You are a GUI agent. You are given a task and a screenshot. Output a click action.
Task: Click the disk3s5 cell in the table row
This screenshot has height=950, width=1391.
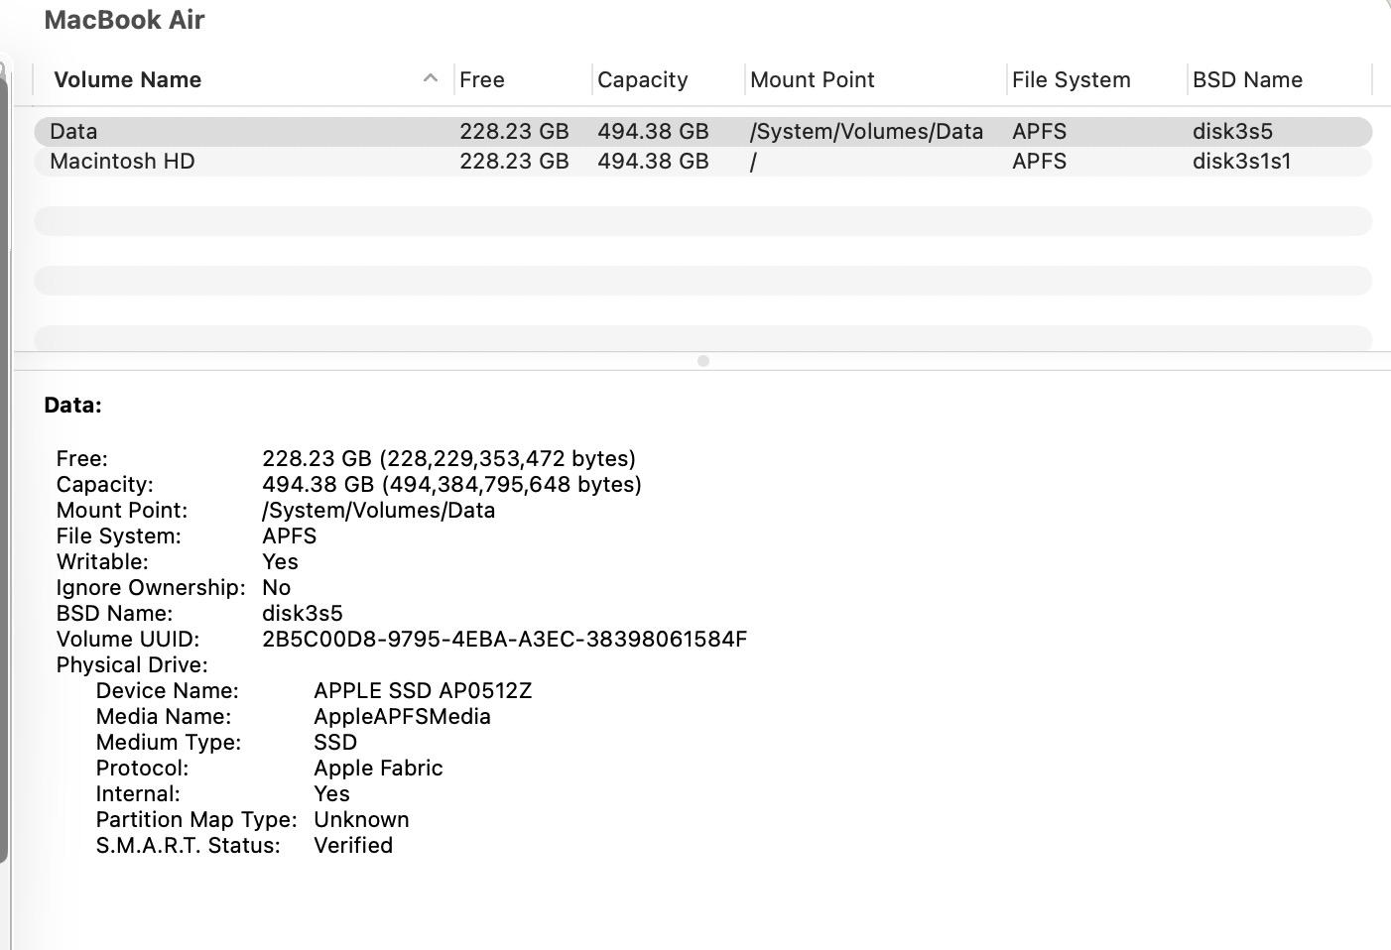[1232, 132]
